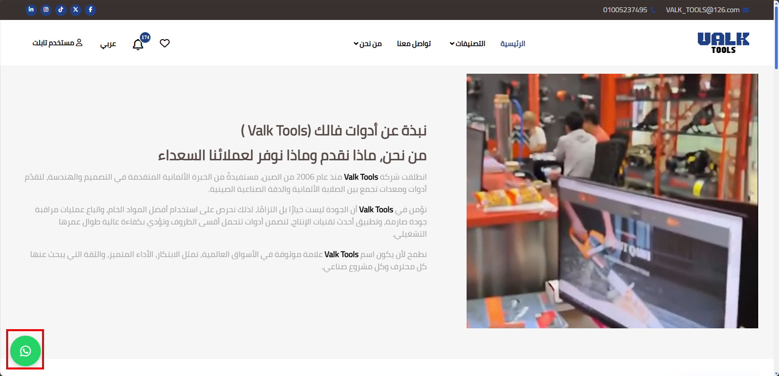Click the مستخدم تابلت user account link
This screenshot has width=779, height=376.
pyautogui.click(x=58, y=43)
